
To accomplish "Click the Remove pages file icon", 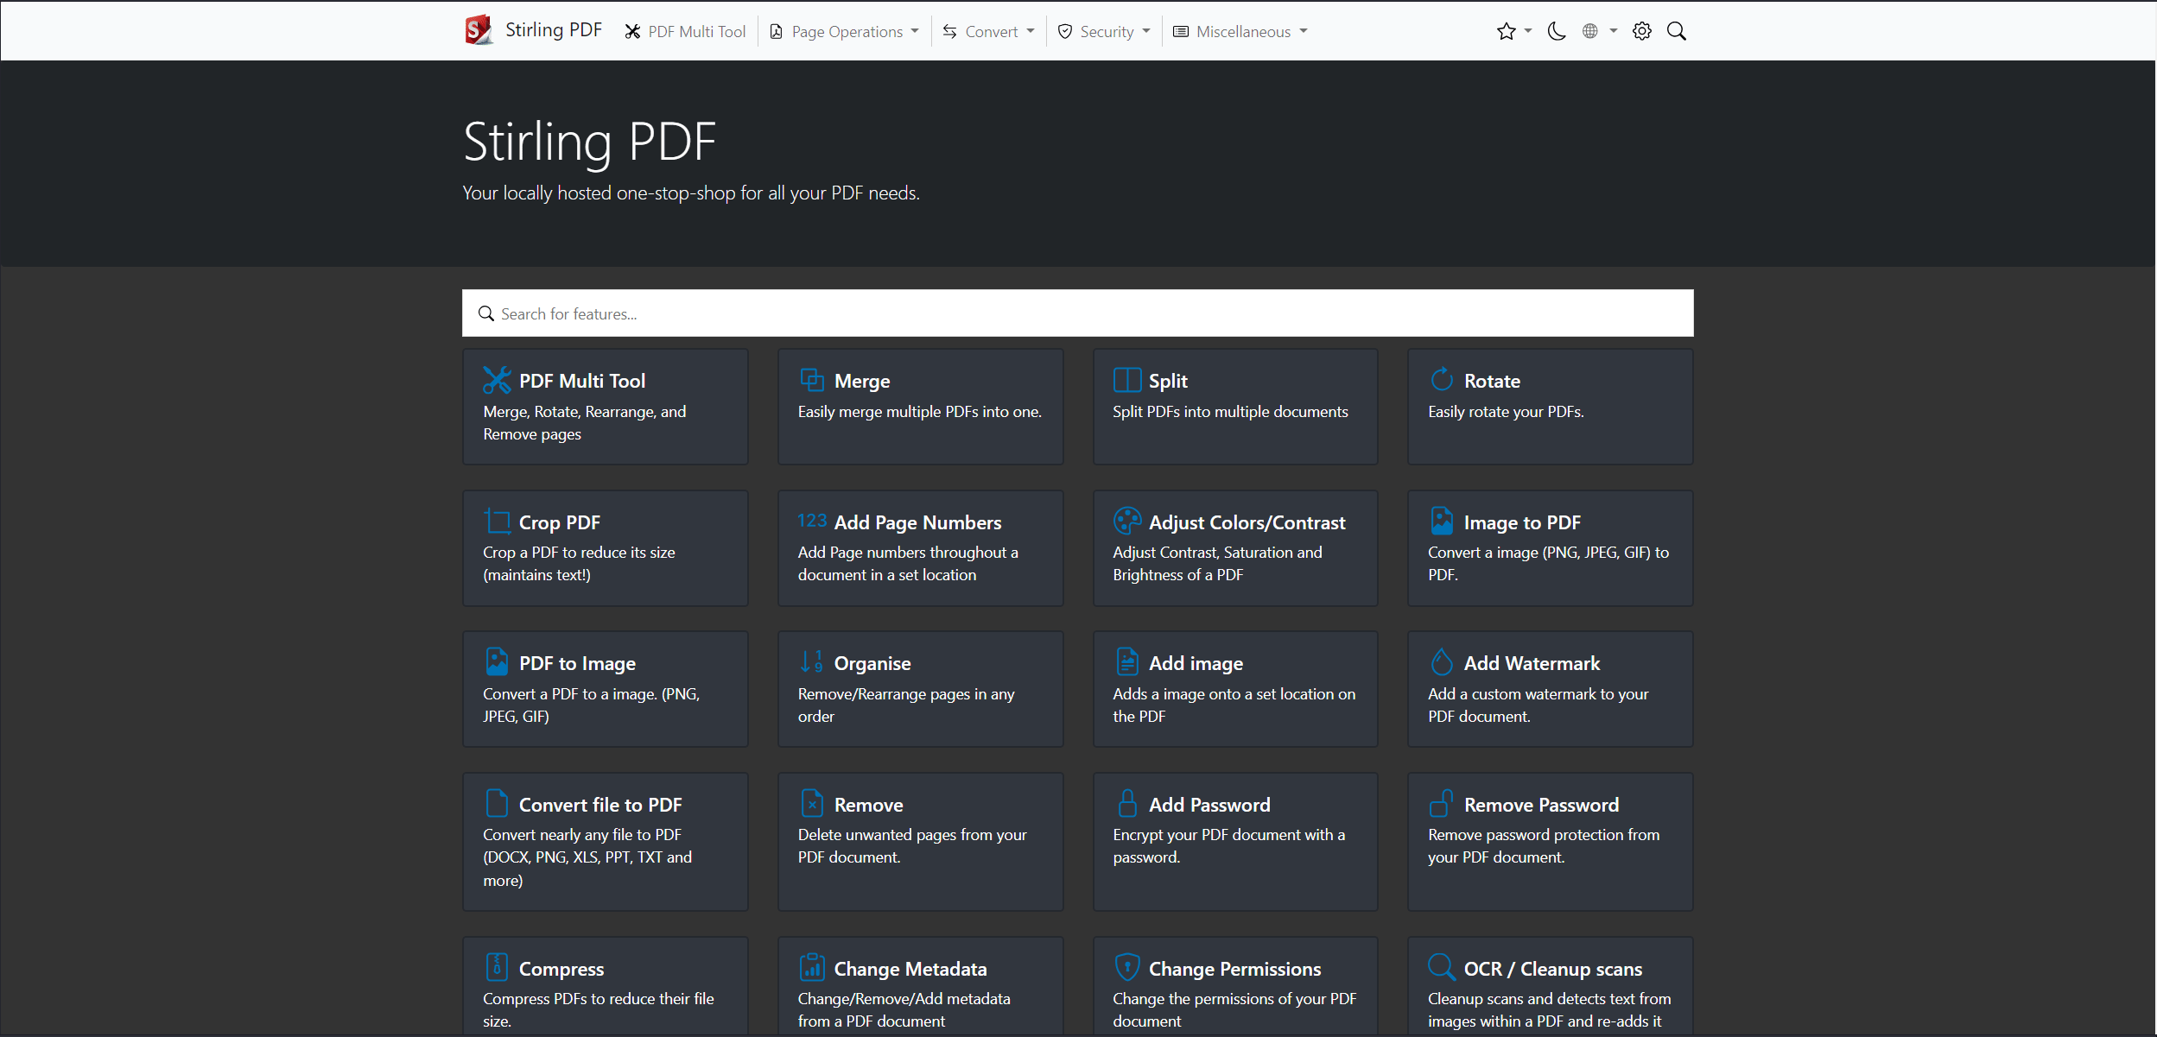I will pyautogui.click(x=812, y=803).
